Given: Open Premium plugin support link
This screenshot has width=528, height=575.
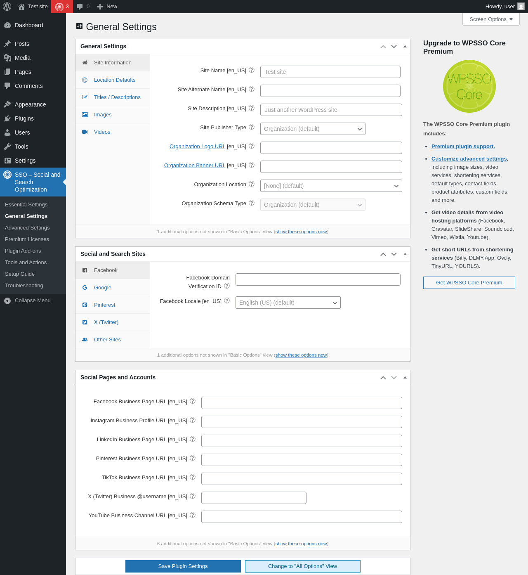Looking at the screenshot, I should (463, 147).
